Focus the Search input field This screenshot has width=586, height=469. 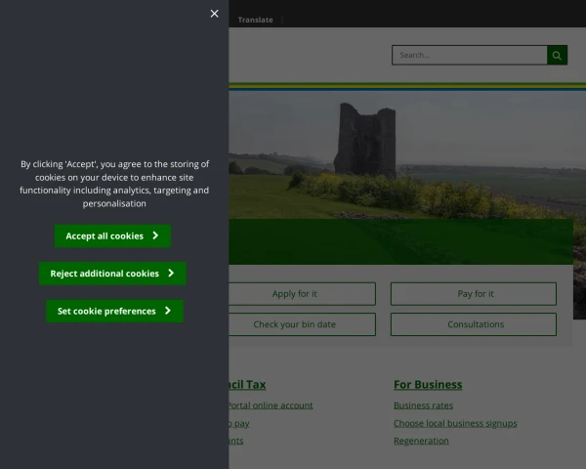pyautogui.click(x=469, y=56)
